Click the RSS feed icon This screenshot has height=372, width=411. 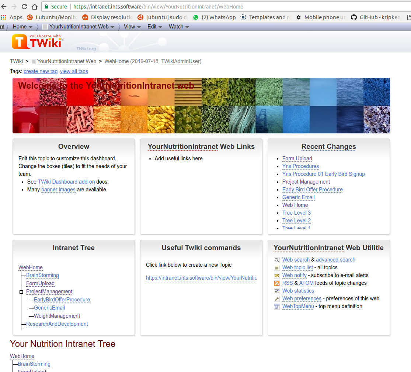coord(277,283)
